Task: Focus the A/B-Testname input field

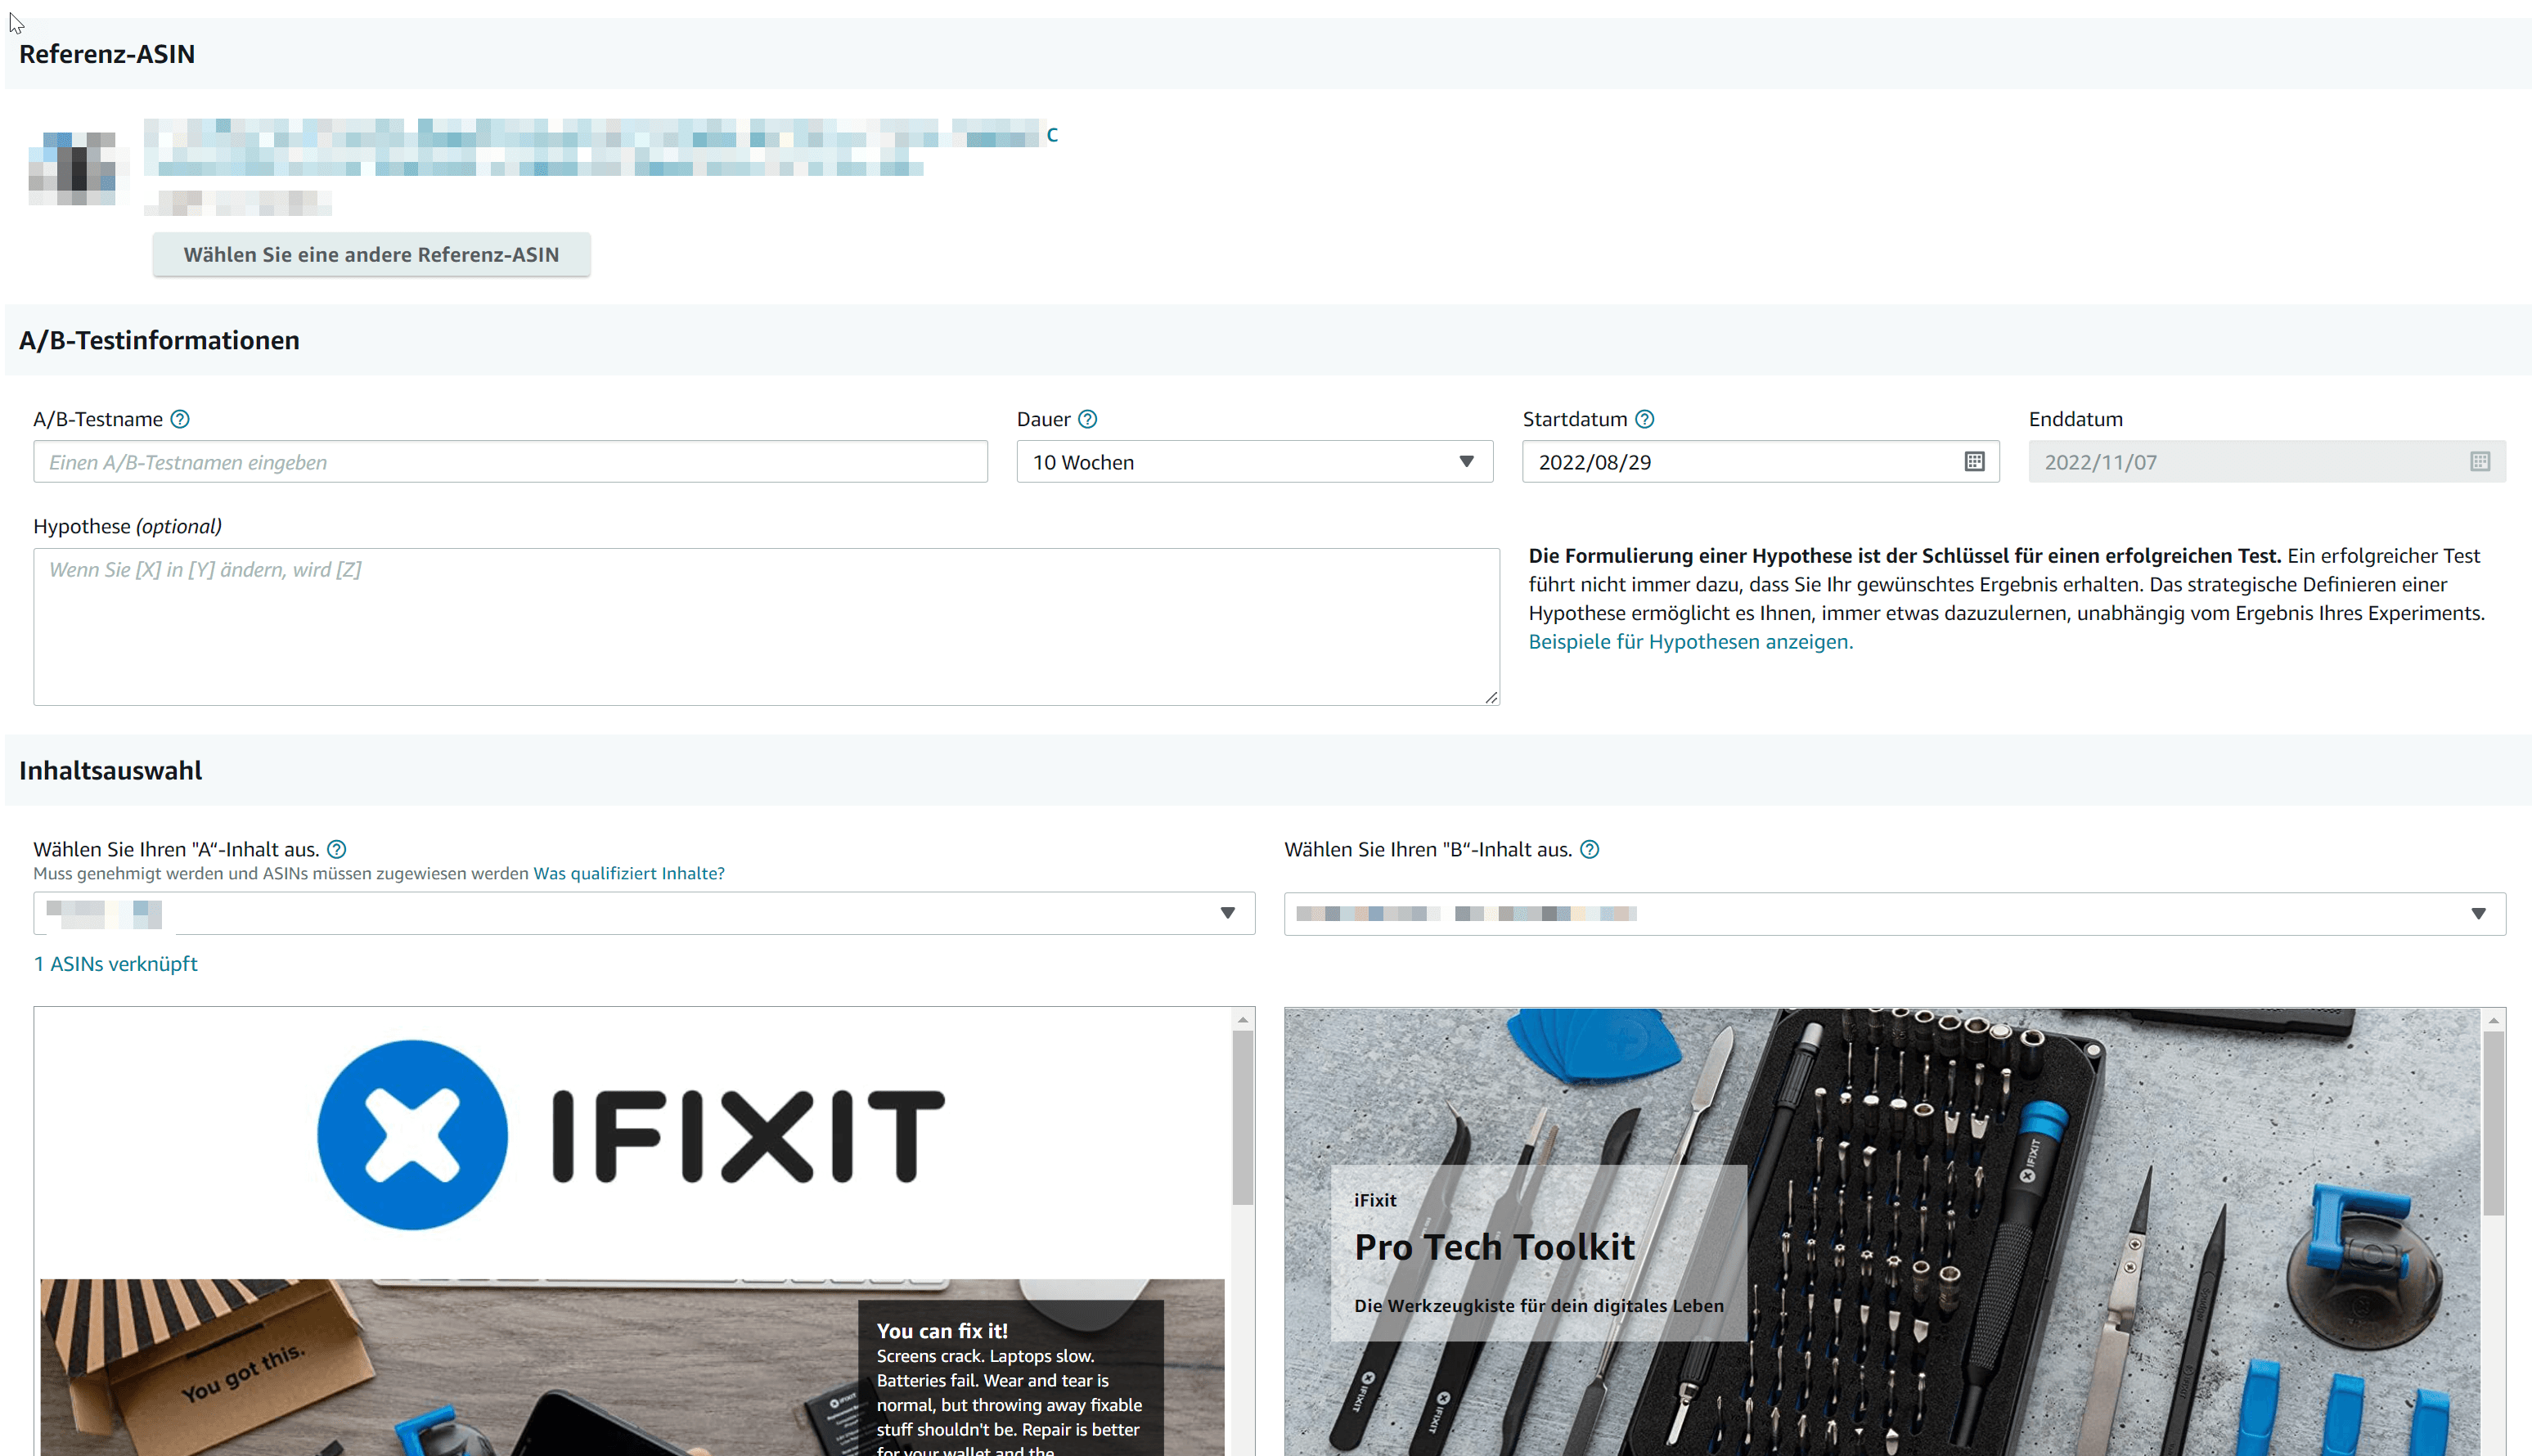Action: click(510, 461)
